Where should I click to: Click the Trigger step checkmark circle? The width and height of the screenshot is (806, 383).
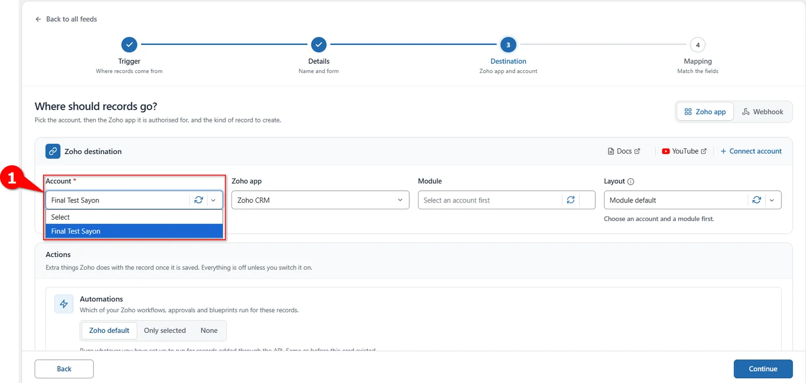point(130,44)
